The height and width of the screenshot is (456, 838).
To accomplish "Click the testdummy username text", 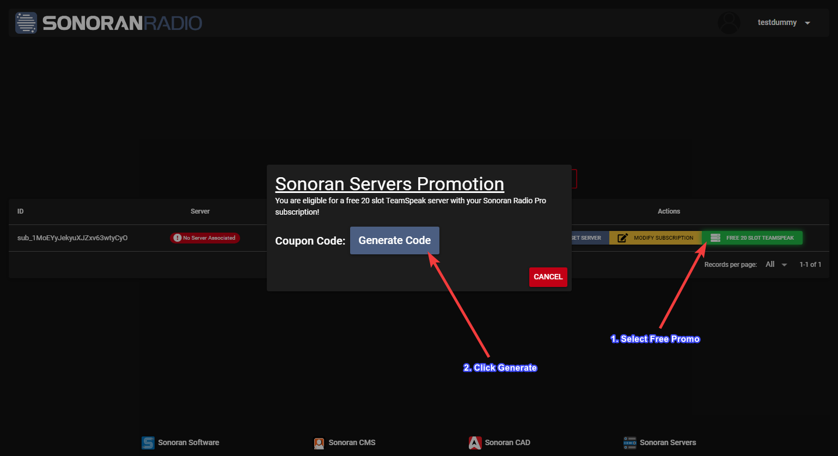I will [x=777, y=22].
